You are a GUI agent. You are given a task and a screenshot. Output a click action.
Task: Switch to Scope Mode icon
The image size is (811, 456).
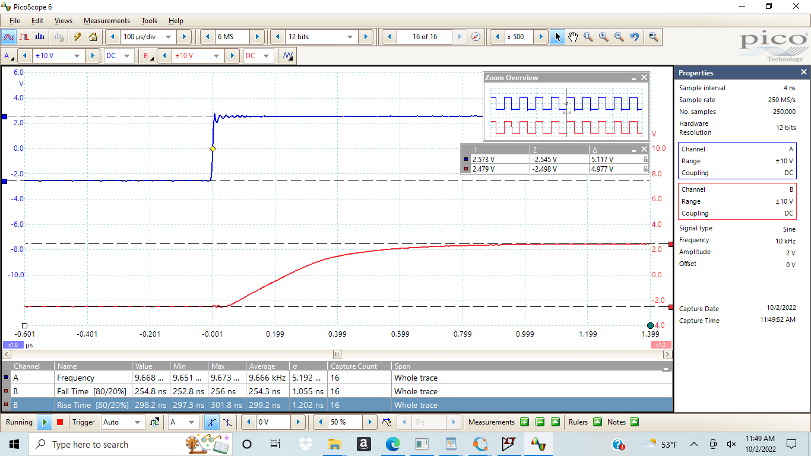coord(9,37)
